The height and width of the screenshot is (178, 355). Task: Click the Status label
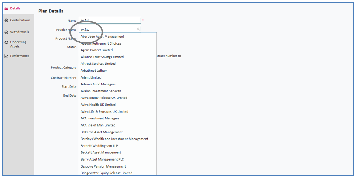pos(72,47)
